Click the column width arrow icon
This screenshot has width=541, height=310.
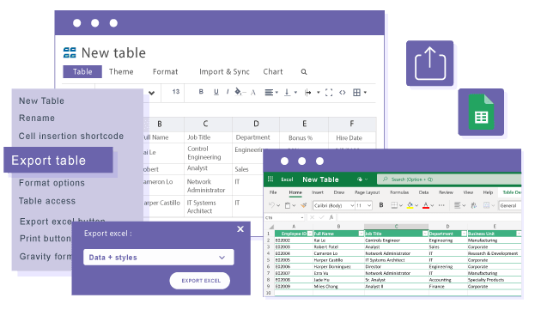coord(307,92)
